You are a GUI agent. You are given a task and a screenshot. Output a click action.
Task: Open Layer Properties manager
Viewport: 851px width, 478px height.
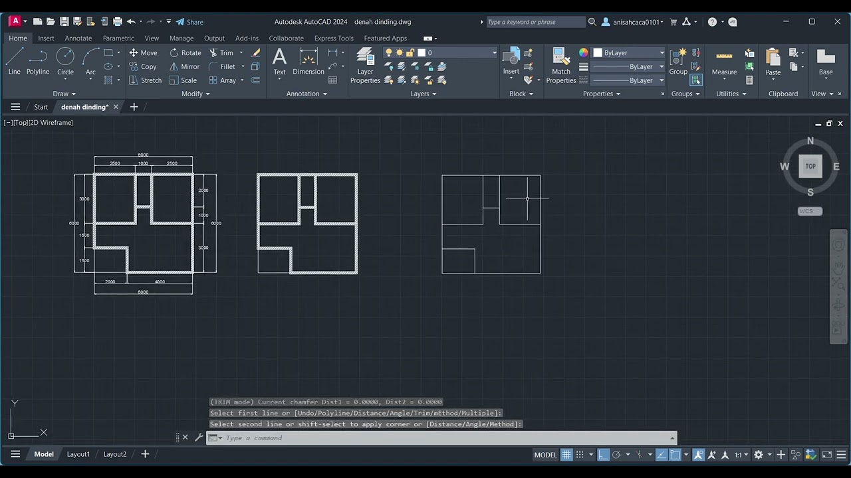coord(365,66)
